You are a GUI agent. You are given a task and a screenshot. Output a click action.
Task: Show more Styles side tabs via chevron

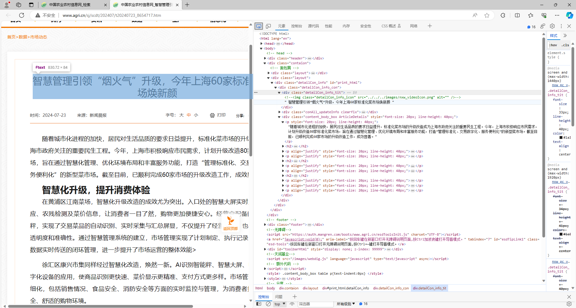coord(565,35)
